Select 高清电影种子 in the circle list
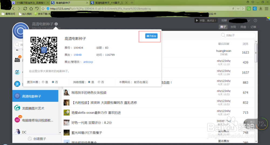 point(35,96)
